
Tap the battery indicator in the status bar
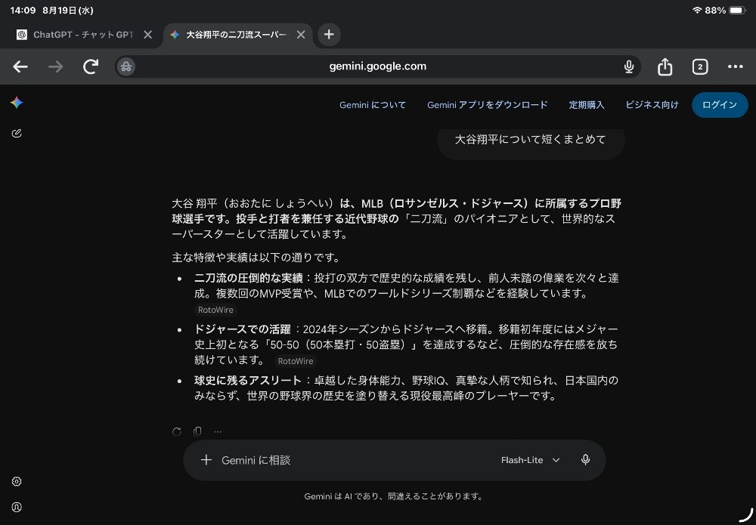click(737, 10)
